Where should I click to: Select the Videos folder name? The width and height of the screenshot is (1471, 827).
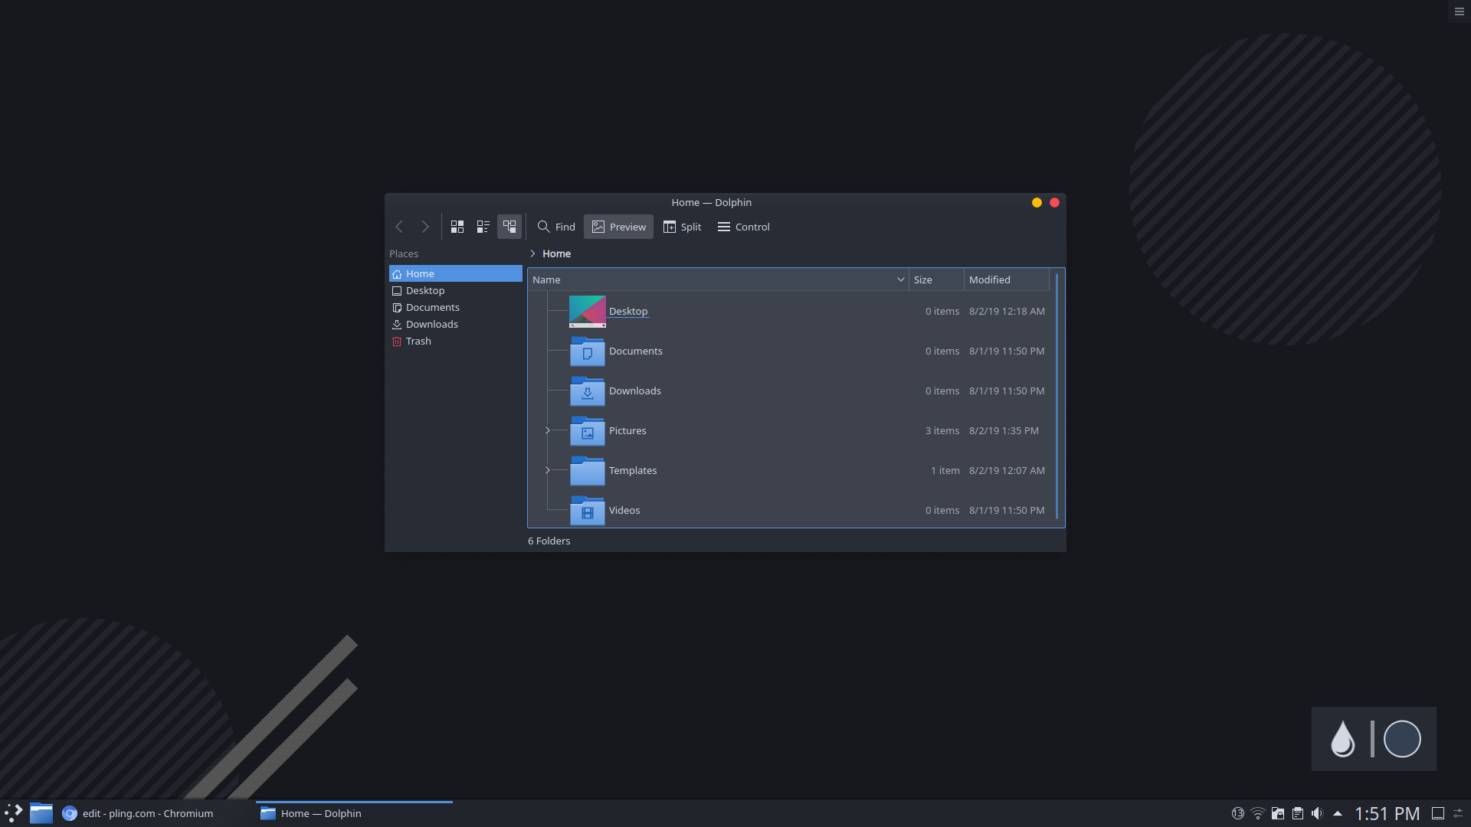coord(624,510)
